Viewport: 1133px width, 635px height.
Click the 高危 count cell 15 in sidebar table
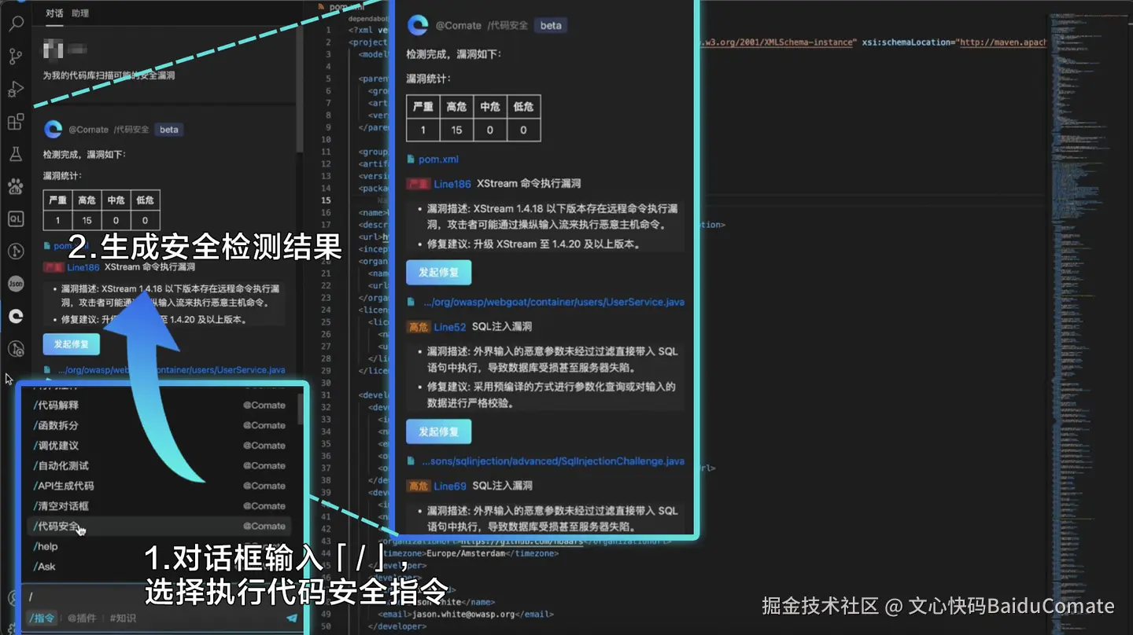pyautogui.click(x=87, y=221)
